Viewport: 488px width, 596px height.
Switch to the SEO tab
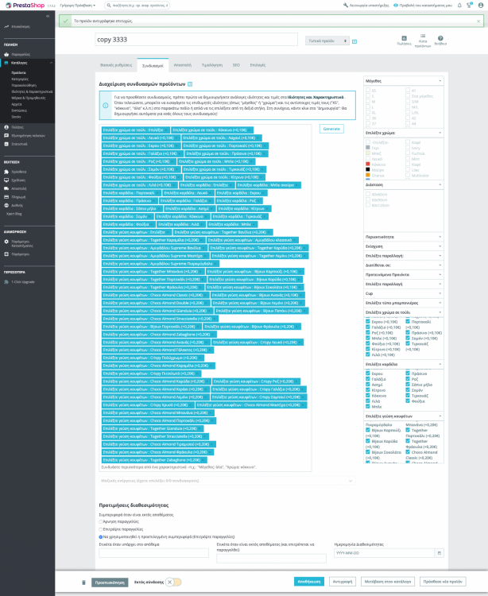pyautogui.click(x=236, y=65)
